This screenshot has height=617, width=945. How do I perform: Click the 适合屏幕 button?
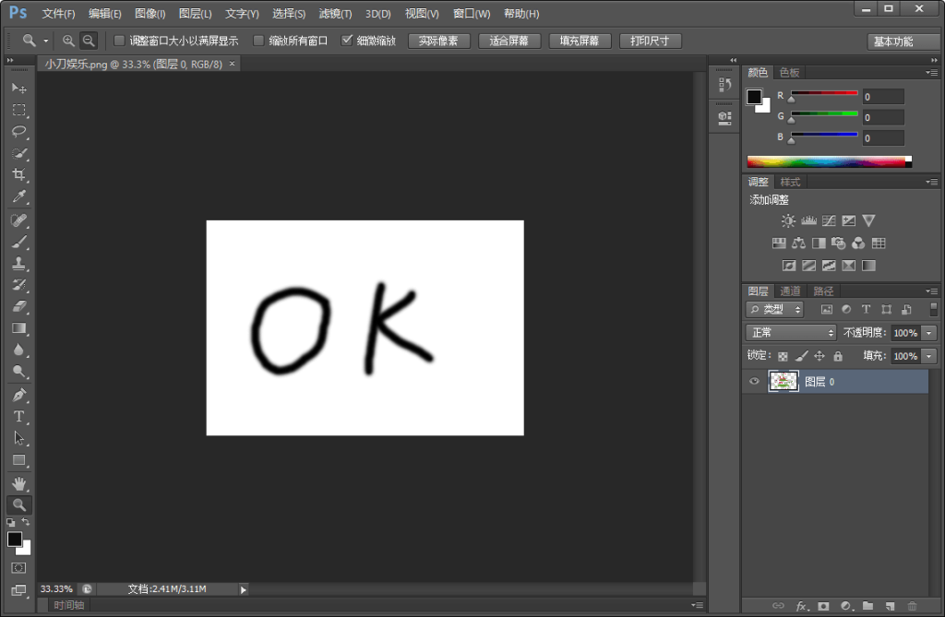click(x=509, y=41)
